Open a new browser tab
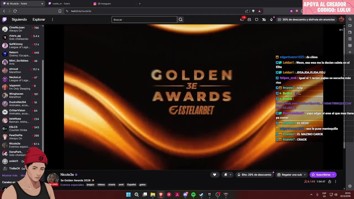Viewport: 354px width, 199px height. 140,4
